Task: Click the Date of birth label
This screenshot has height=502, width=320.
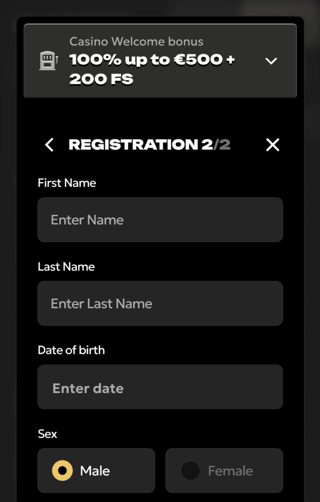Action: [x=71, y=350]
